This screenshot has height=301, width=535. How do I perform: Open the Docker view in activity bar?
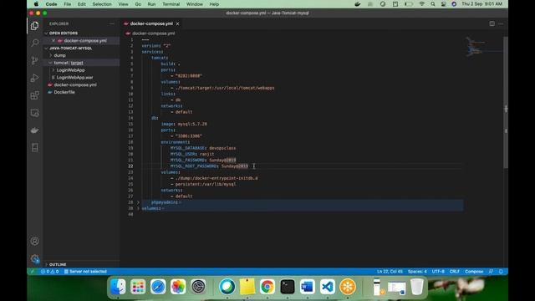point(34,130)
